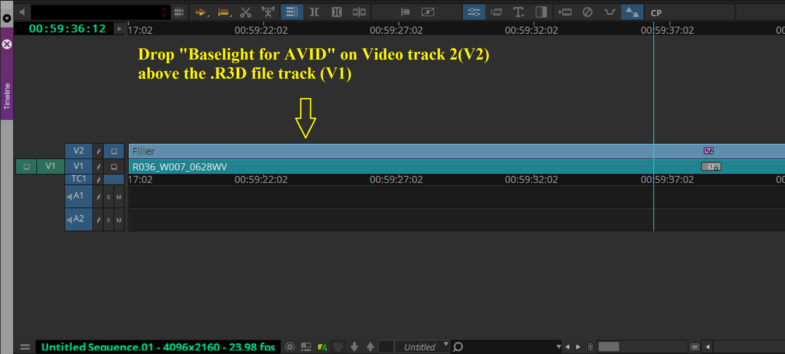785x354 pixels.
Task: Select the TC1 timecode track button
Action: point(78,179)
